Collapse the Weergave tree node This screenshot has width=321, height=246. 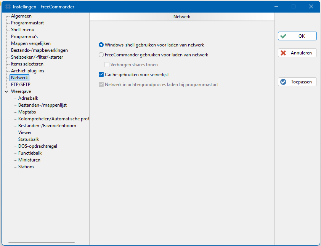click(6, 91)
